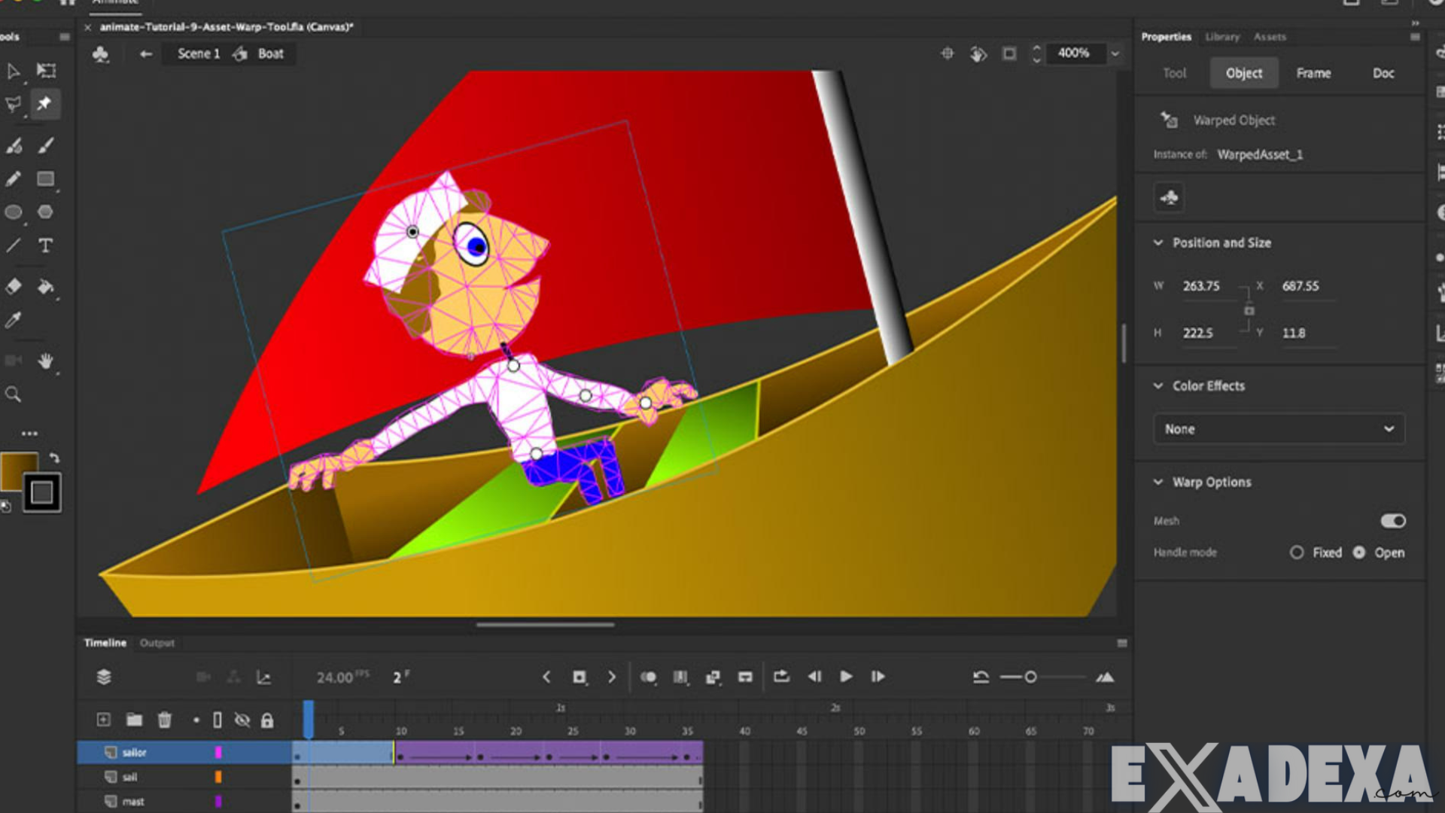Select the Fixed handle mode radio button
This screenshot has height=813, width=1445.
point(1297,553)
